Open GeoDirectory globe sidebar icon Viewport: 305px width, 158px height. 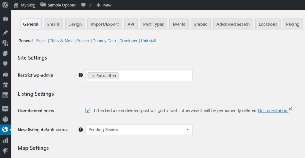(x=5, y=129)
